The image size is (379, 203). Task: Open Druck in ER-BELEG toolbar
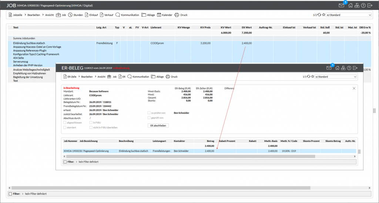pos(172,77)
